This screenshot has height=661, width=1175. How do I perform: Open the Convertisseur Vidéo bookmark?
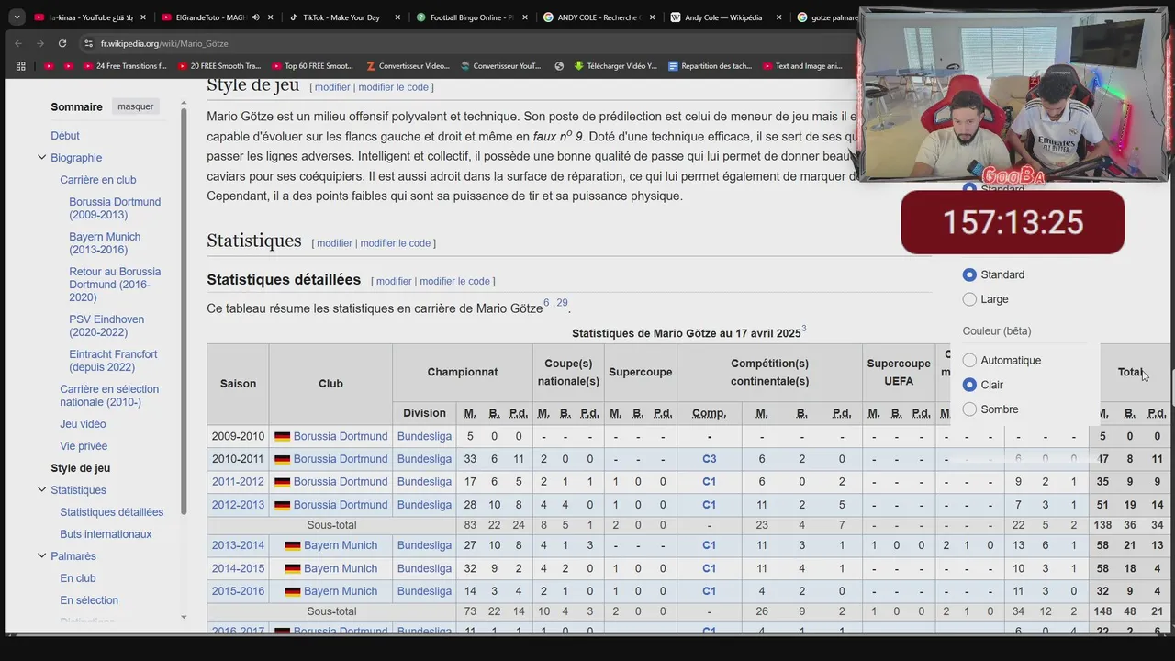click(x=408, y=66)
